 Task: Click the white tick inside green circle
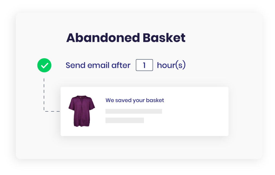[45, 65]
